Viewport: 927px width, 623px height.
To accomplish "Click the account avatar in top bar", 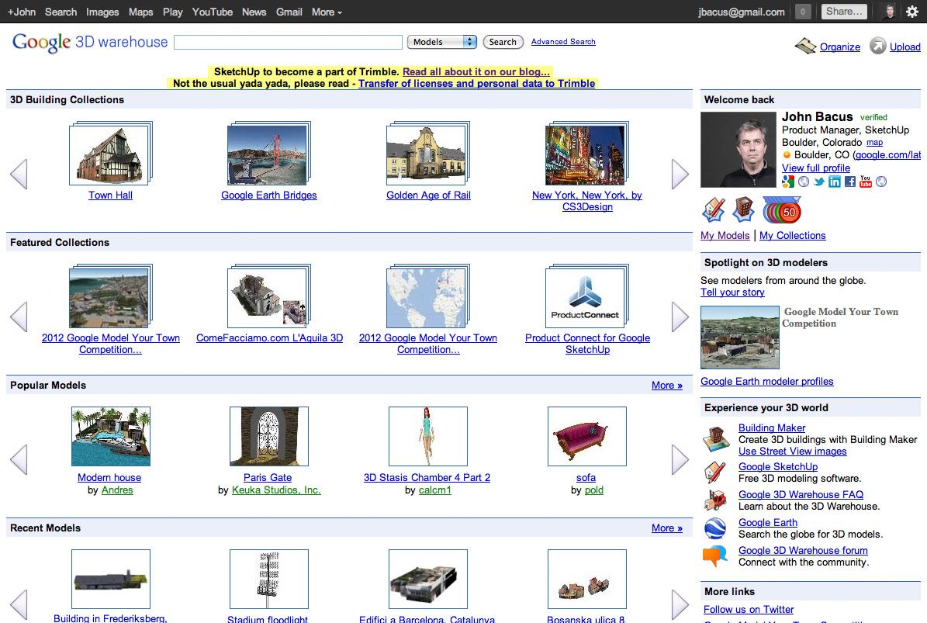I will (889, 11).
